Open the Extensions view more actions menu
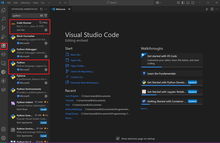The height and width of the screenshot is (143, 220). (x=46, y=9)
